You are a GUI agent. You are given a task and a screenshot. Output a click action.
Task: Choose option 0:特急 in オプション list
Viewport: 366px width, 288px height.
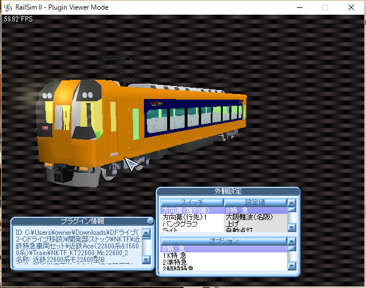[224, 249]
